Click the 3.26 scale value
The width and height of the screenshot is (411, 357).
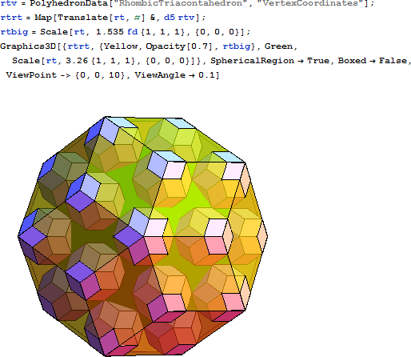click(x=77, y=61)
